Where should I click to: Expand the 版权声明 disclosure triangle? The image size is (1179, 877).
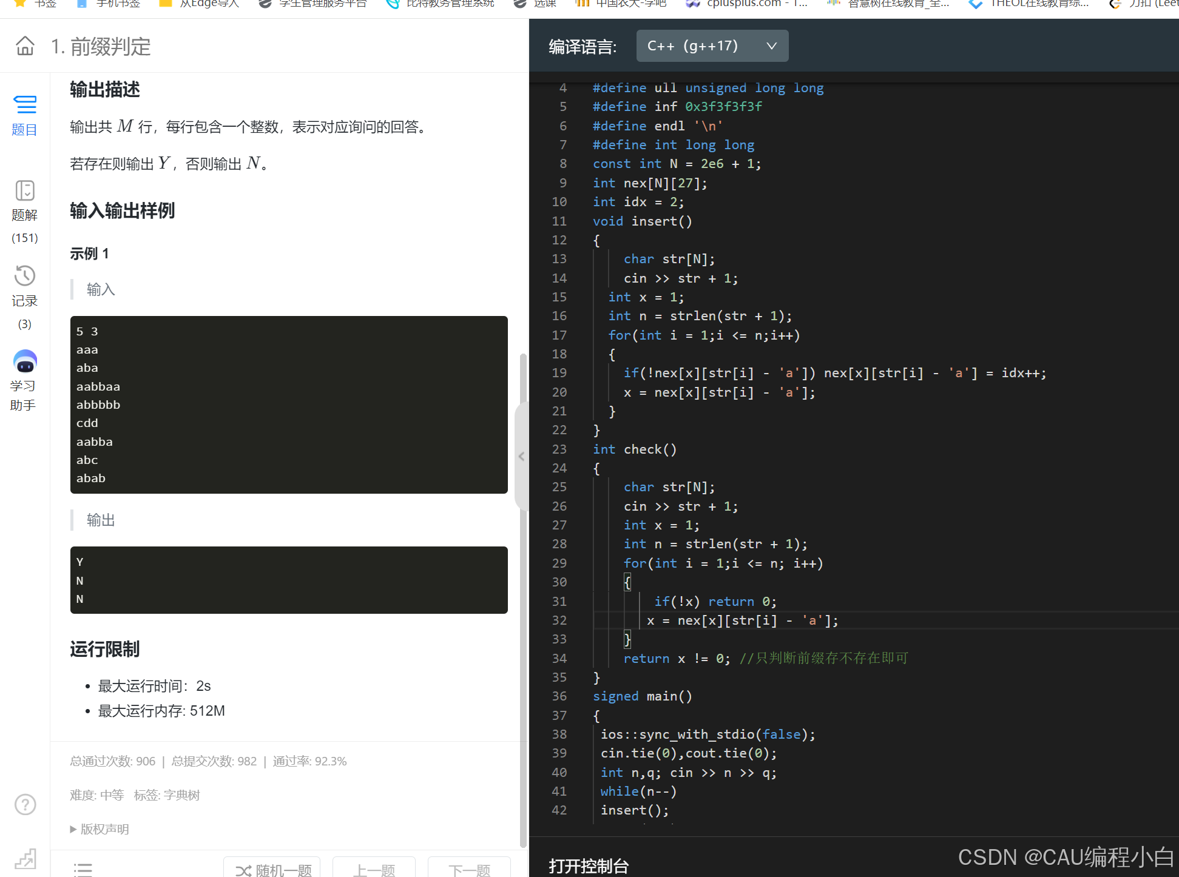click(73, 829)
